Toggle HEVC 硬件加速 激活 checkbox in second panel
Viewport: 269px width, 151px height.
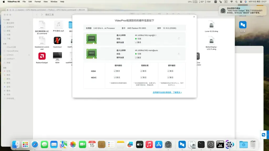(x=136, y=57)
